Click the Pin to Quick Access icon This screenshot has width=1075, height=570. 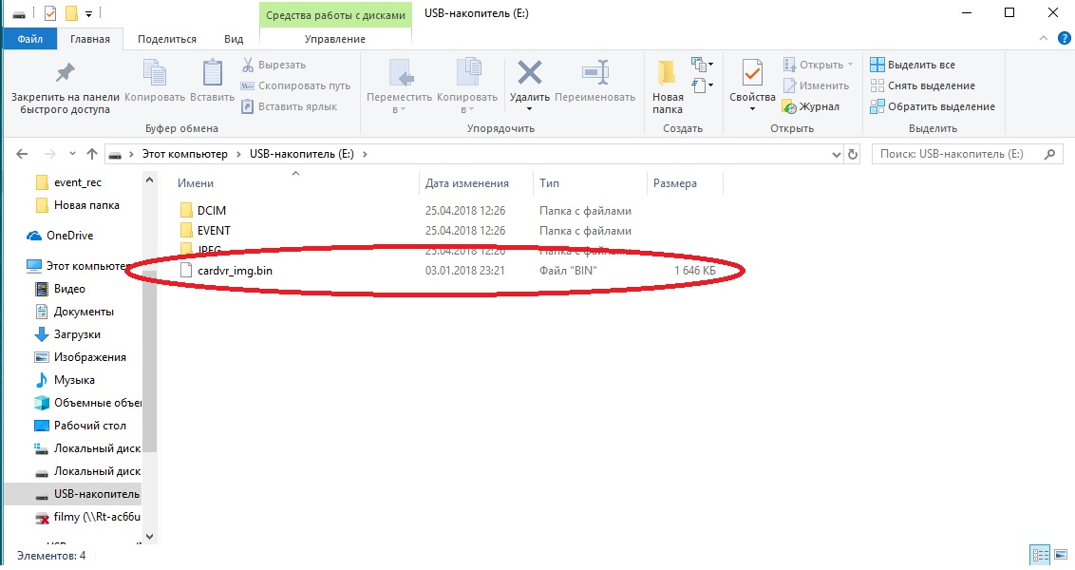65,74
